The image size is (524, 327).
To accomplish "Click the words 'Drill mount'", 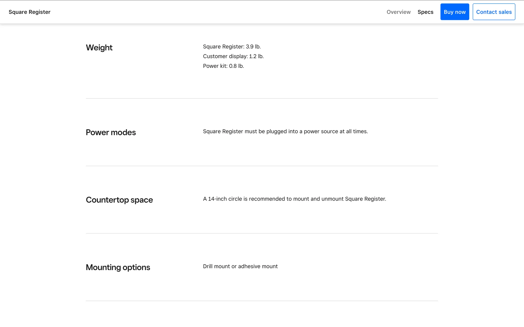I will coord(216,267).
